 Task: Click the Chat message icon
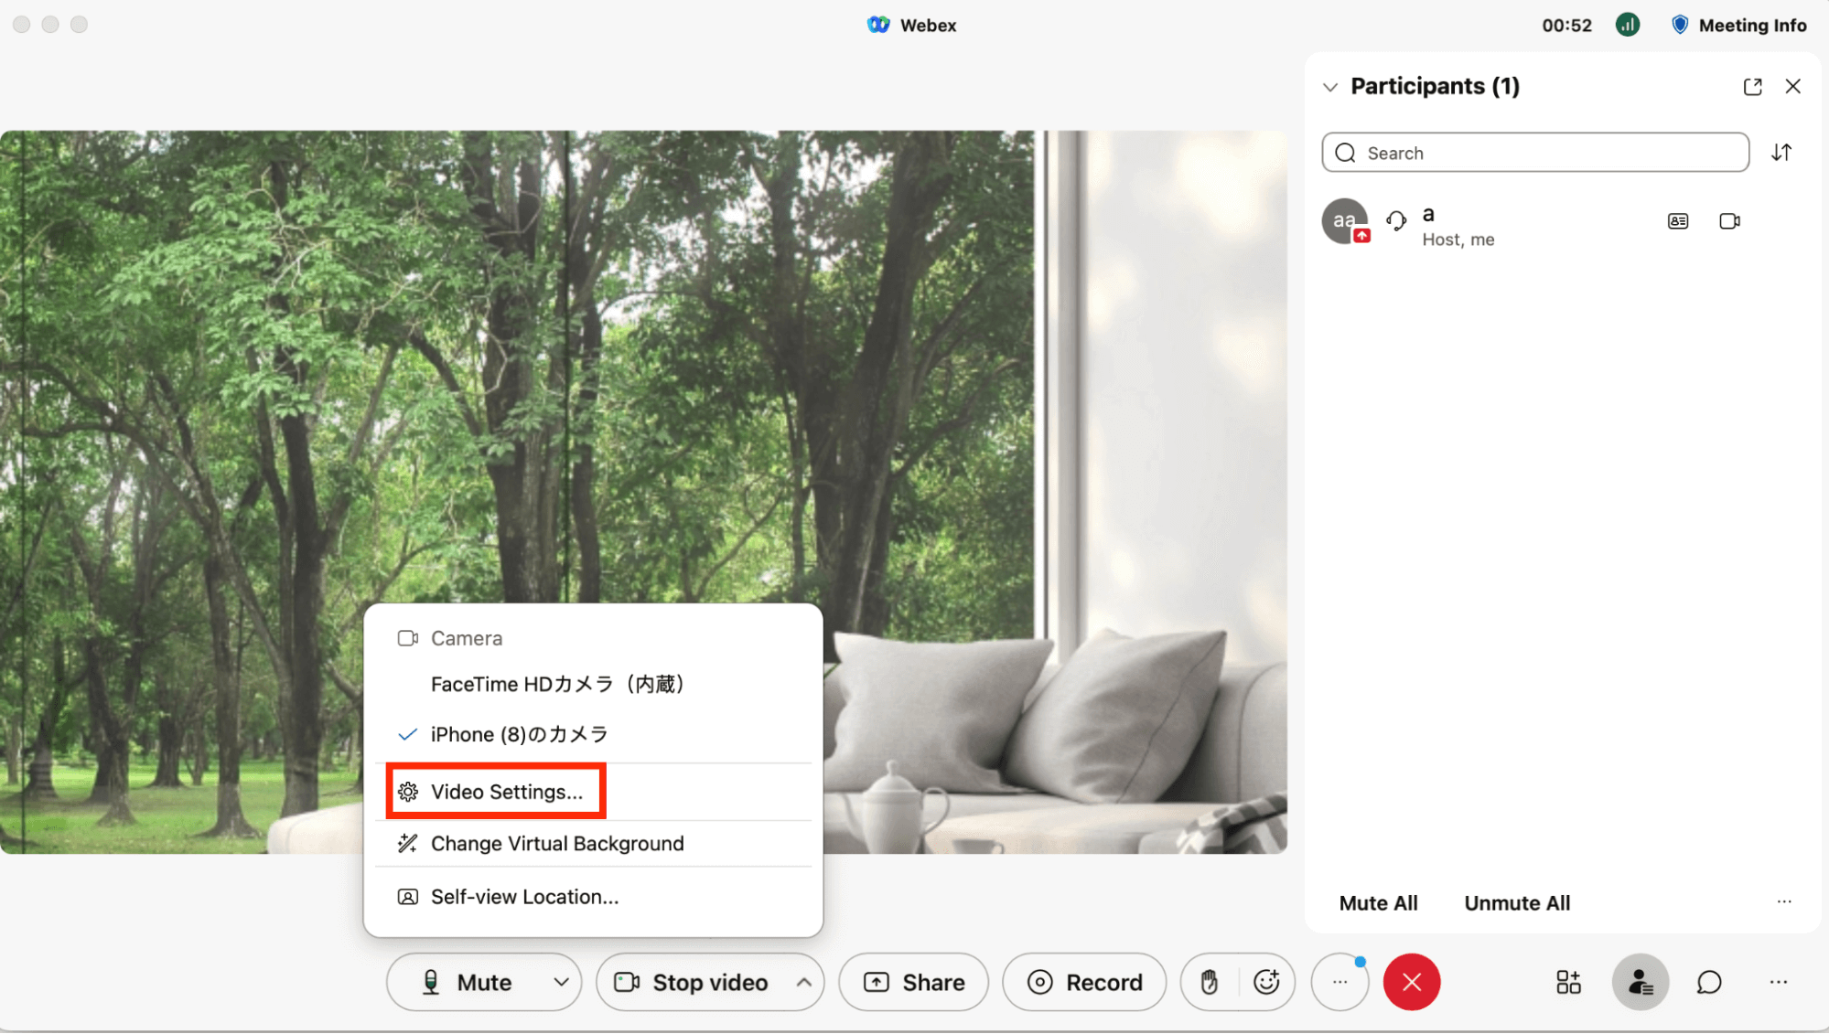point(1707,983)
